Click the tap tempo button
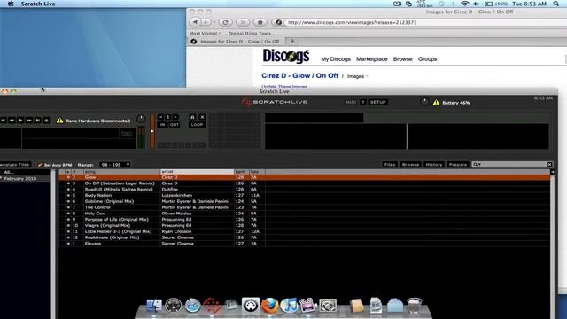The image size is (567, 319). [127, 134]
